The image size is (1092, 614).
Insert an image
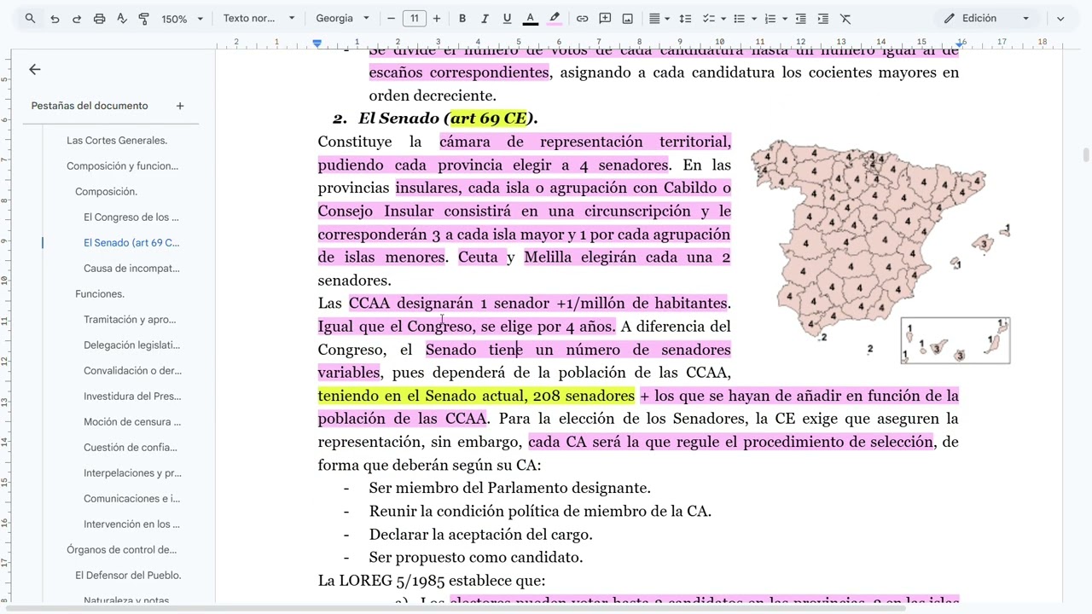tap(627, 18)
